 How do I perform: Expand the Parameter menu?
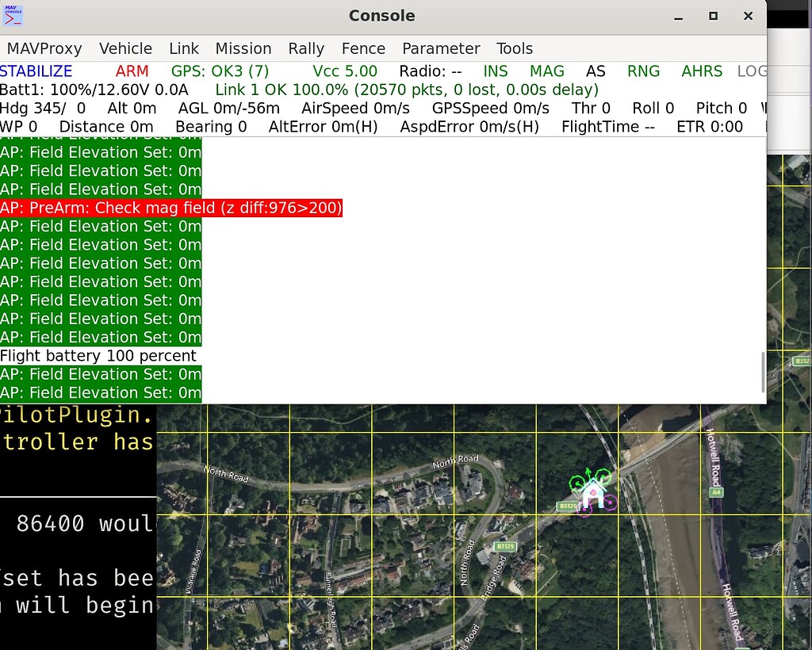441,48
